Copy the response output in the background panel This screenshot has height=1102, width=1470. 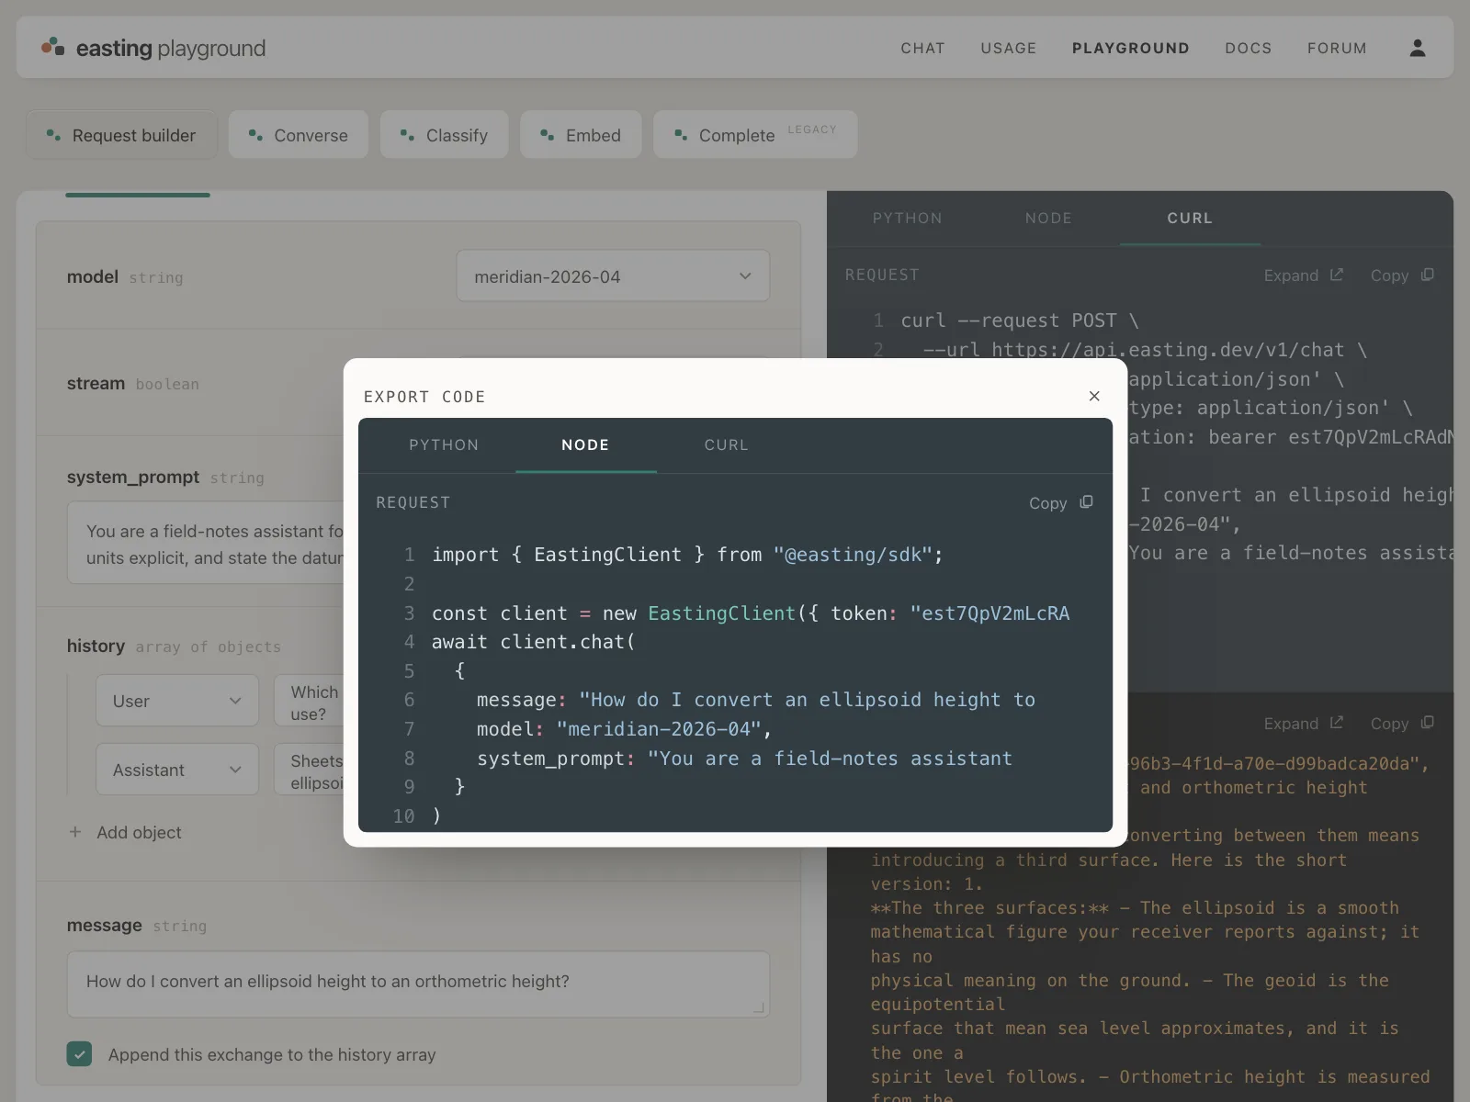[1402, 723]
